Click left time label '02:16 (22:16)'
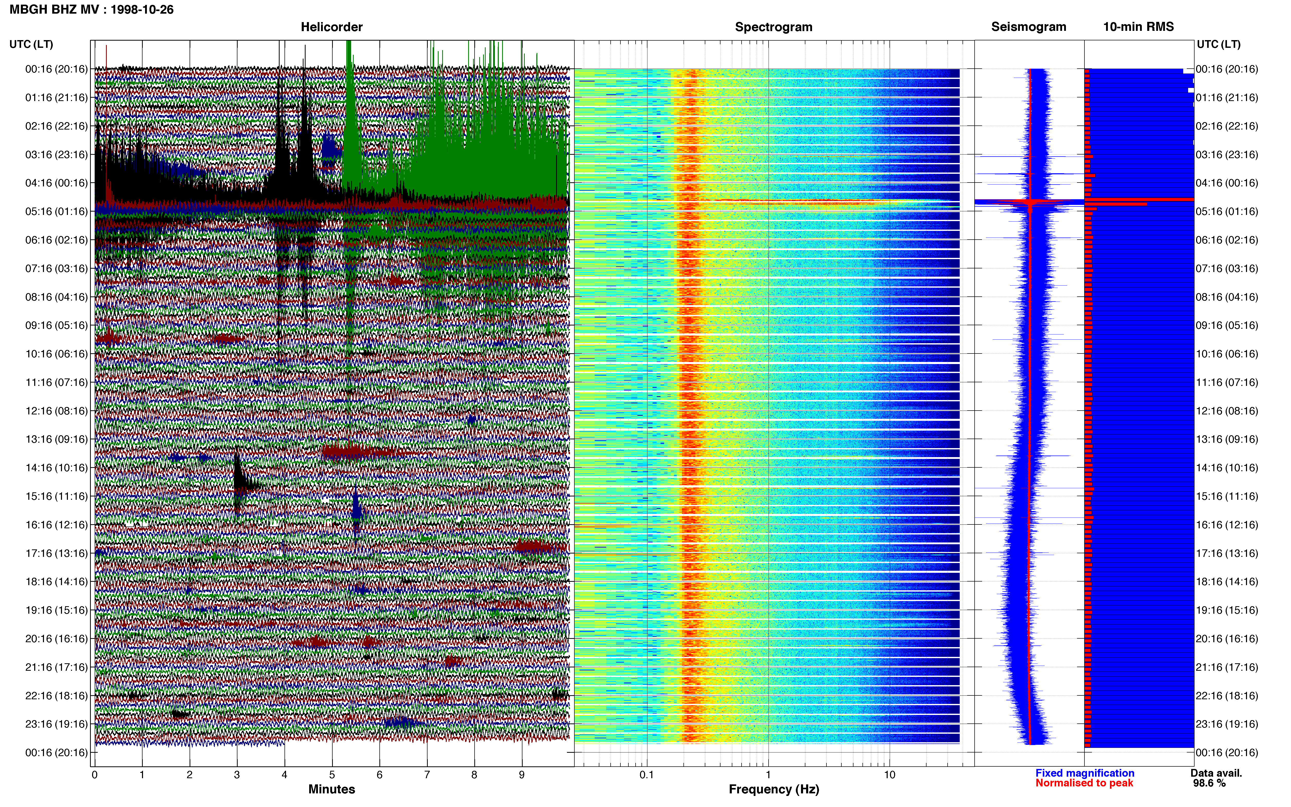Viewport: 1291px width, 807px height. [57, 126]
